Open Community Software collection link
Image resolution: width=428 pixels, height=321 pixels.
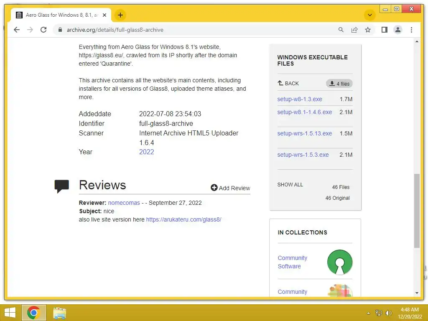tap(292, 262)
